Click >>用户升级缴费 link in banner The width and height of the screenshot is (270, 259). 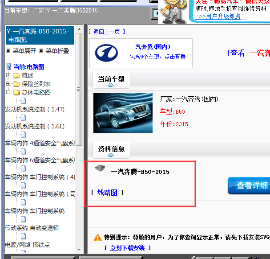click(220, 16)
